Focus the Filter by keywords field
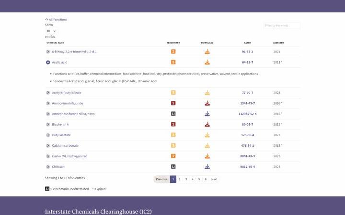Image resolution: width=345 pixels, height=215 pixels. pyautogui.click(x=282, y=25)
